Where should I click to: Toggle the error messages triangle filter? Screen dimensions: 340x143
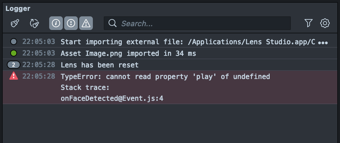(x=86, y=23)
